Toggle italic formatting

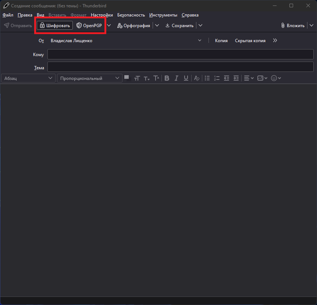[x=176, y=78]
